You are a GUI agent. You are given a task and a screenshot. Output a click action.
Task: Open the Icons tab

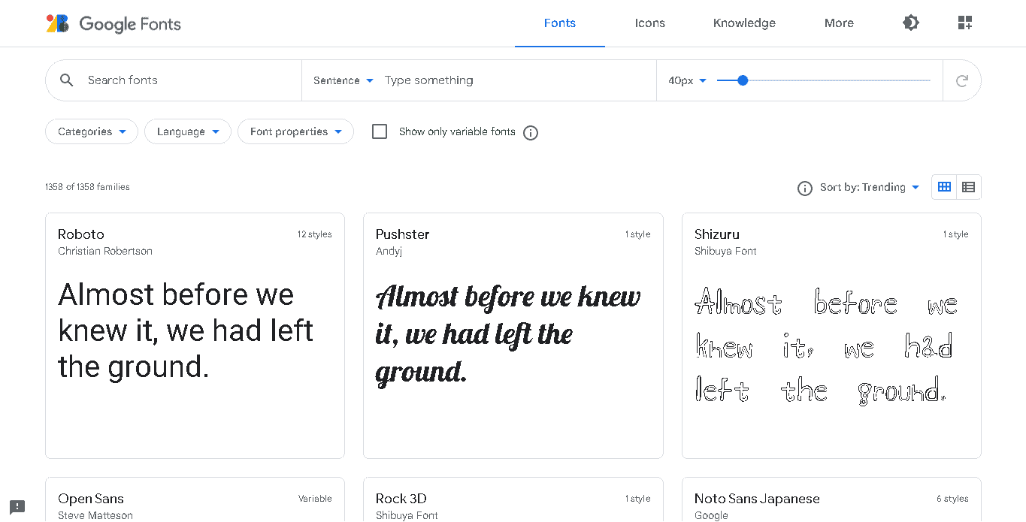(x=649, y=23)
